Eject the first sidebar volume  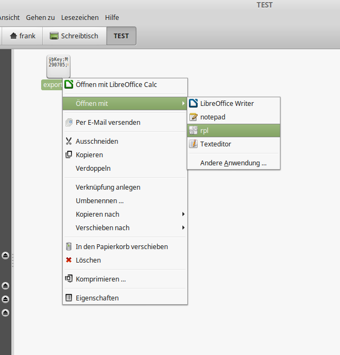click(5, 256)
